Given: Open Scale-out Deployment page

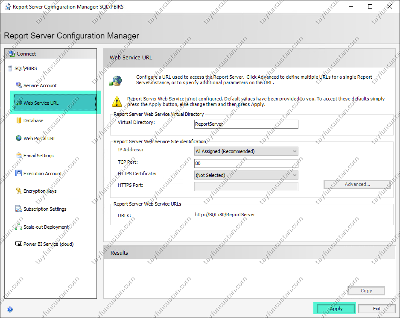Looking at the screenshot, I should click(46, 227).
